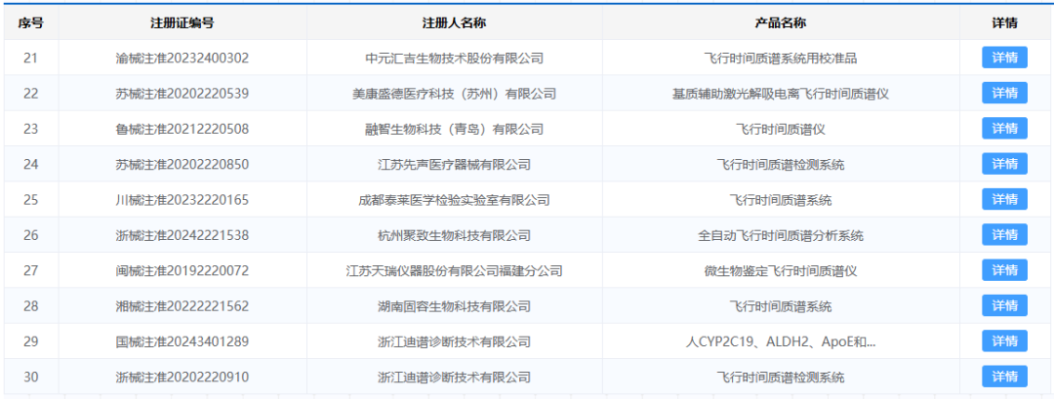Open 详情 for 杭州聚致生物科技有限公司
This screenshot has height=399, width=1054.
coord(1004,235)
